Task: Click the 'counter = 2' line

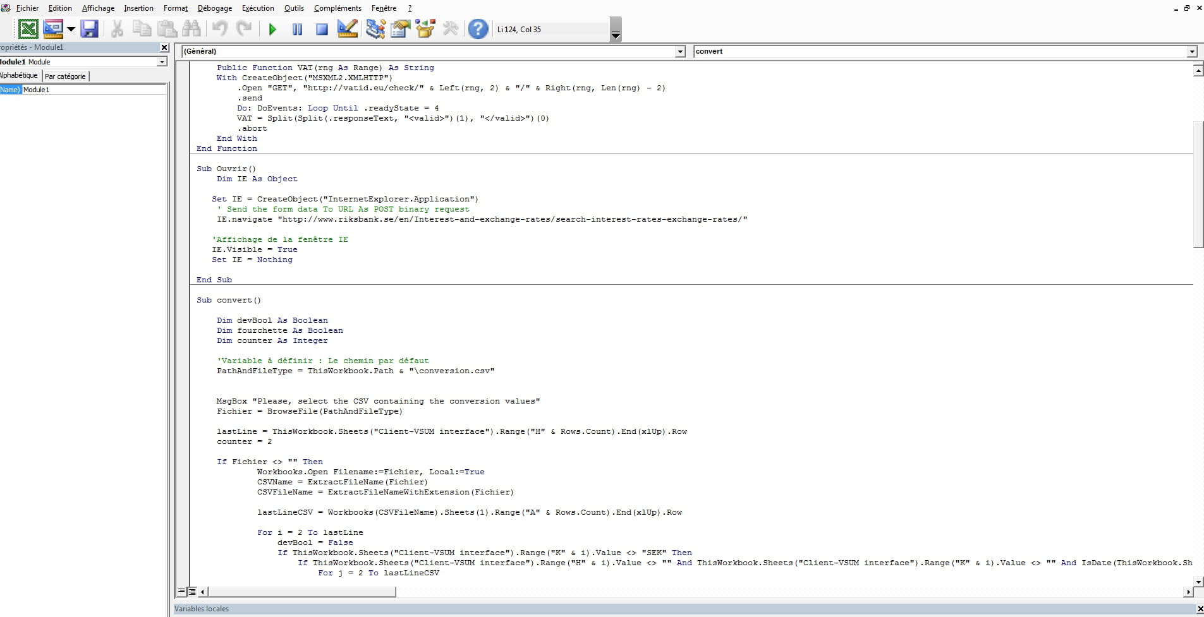Action: point(244,441)
